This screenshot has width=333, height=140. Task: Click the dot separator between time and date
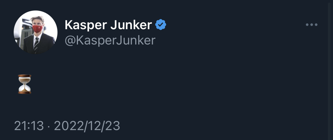pos(49,126)
